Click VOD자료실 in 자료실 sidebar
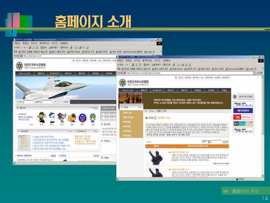 (131, 131)
